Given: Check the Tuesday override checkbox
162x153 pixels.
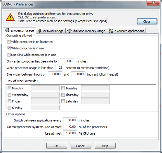Looking at the screenshot, I should pos(63,88).
